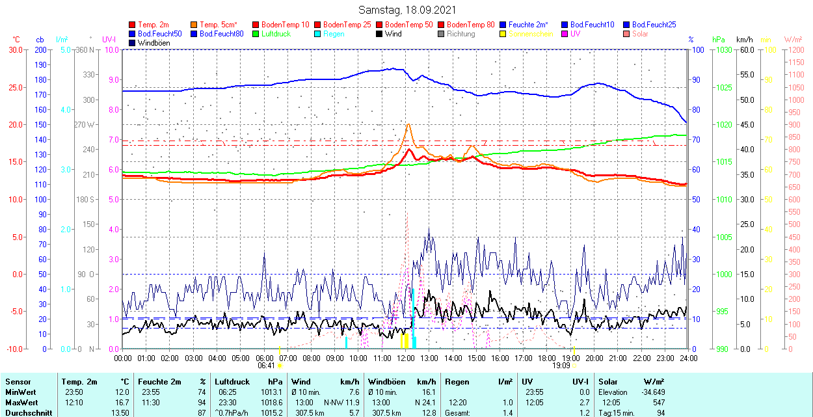Click the orange Temp. 5cm legend square
This screenshot has height=417, width=813.
194,25
